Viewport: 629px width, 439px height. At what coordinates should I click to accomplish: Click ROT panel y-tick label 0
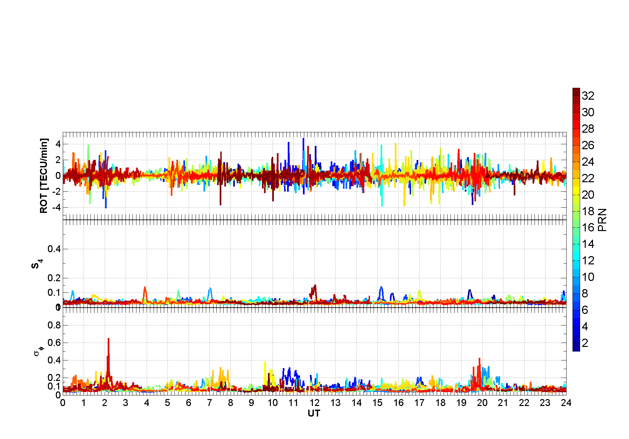[x=58, y=176]
